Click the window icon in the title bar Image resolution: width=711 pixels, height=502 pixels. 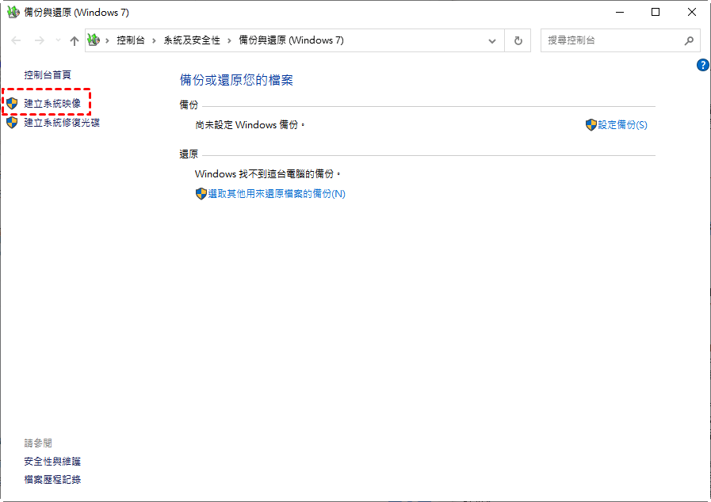tap(12, 13)
